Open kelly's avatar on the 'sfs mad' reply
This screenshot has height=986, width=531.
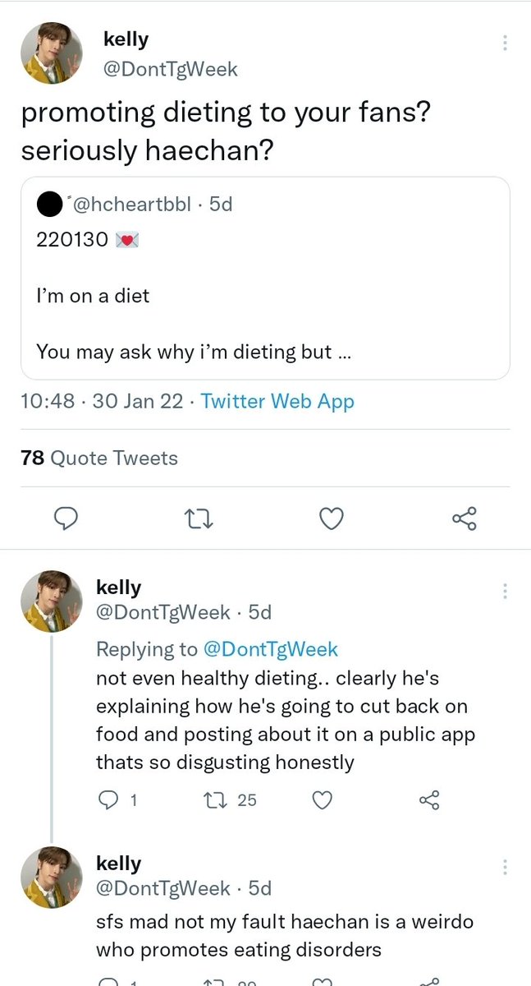tap(52, 878)
